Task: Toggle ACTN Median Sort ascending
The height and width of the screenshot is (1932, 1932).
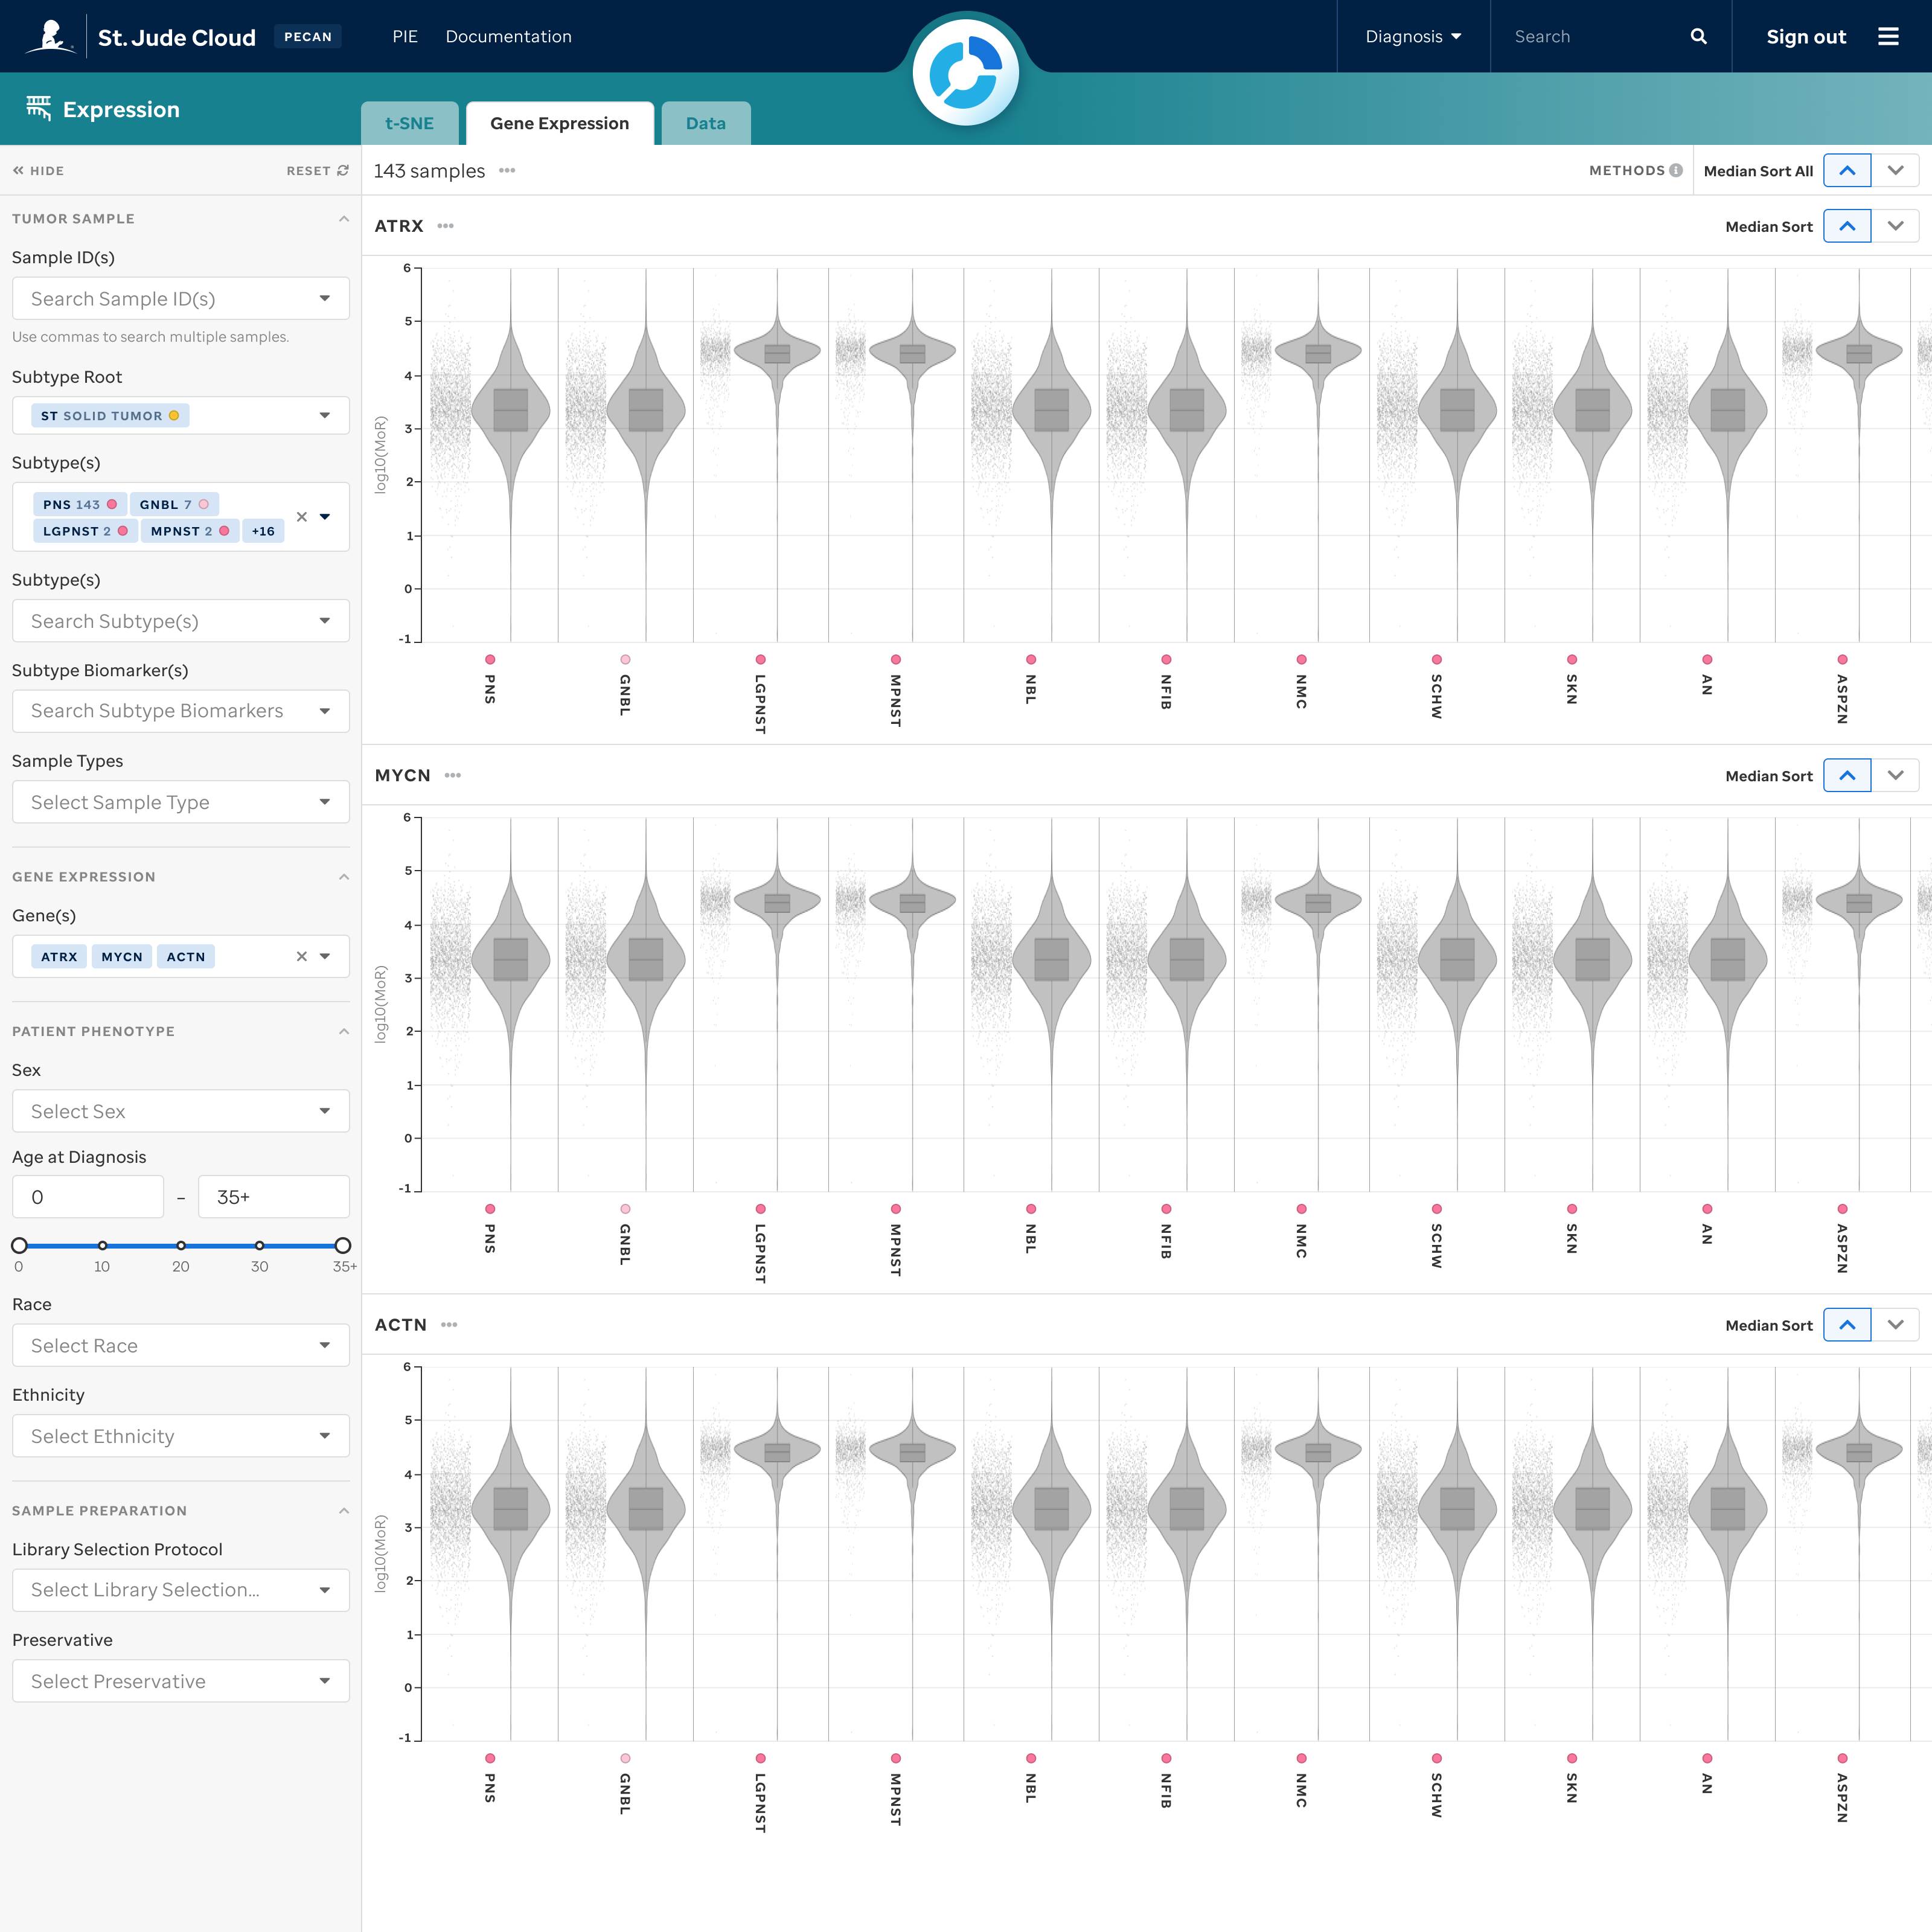Action: click(x=1846, y=1325)
